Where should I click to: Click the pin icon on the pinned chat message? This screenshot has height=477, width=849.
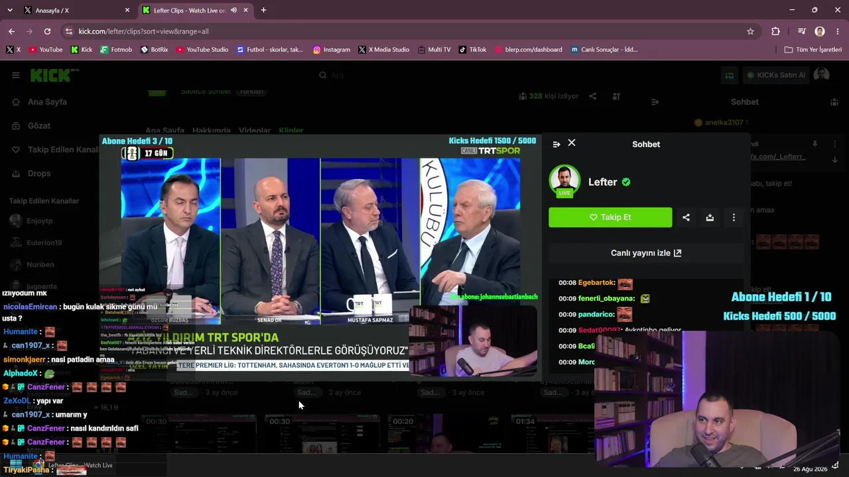pos(815,144)
